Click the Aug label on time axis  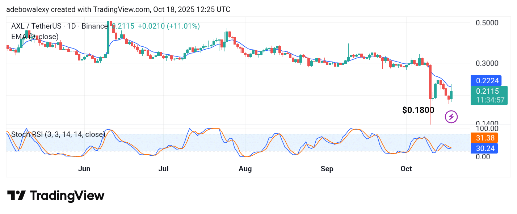point(245,169)
